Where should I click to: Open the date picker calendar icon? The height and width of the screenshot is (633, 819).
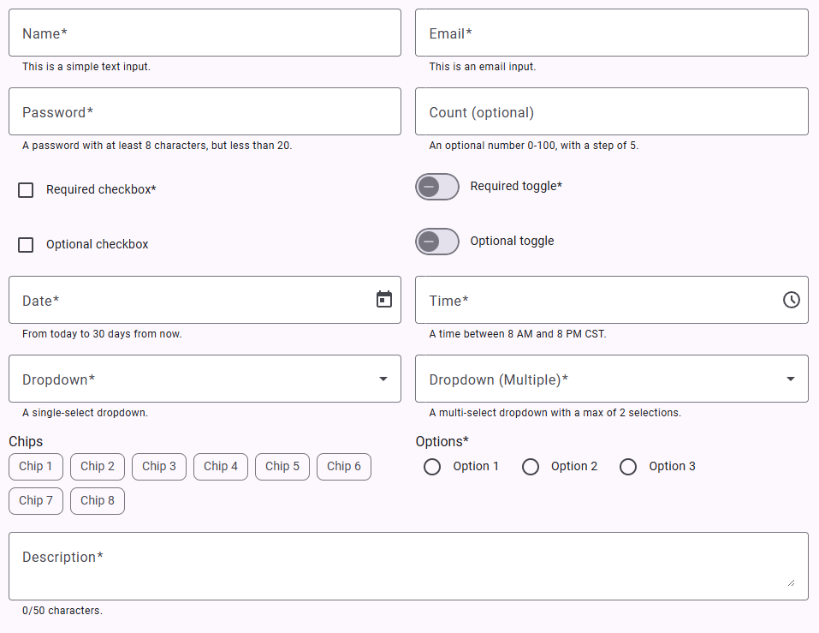384,299
